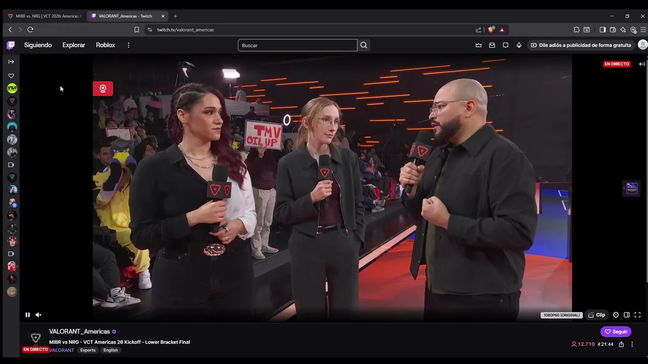This screenshot has width=648, height=364.
Task: Open Brave Wallet icon
Action: pos(613,30)
